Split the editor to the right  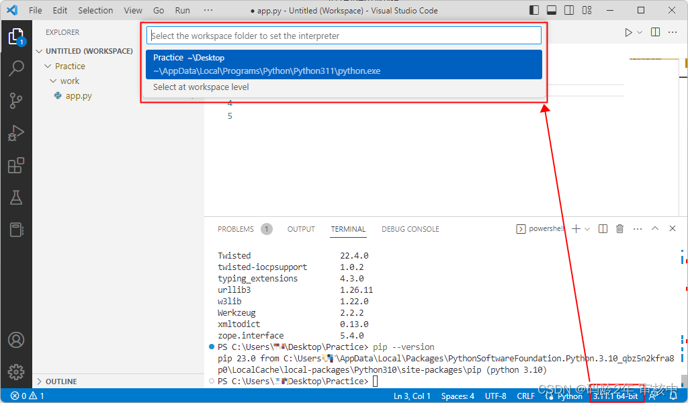pyautogui.click(x=656, y=32)
